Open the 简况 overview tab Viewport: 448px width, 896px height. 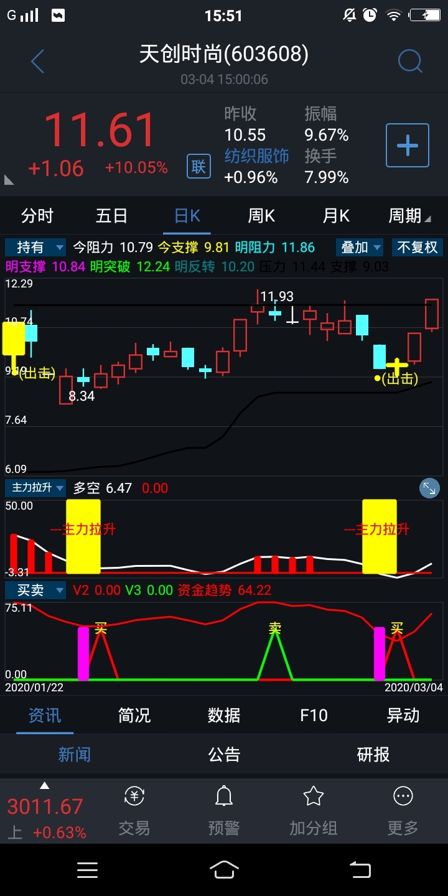(x=134, y=716)
